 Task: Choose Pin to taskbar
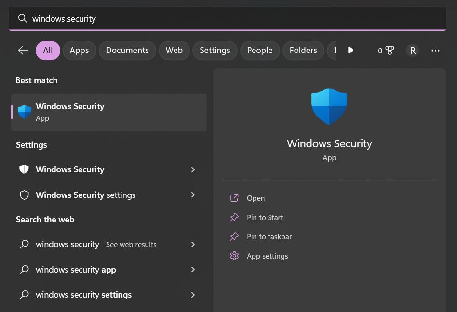(x=269, y=236)
